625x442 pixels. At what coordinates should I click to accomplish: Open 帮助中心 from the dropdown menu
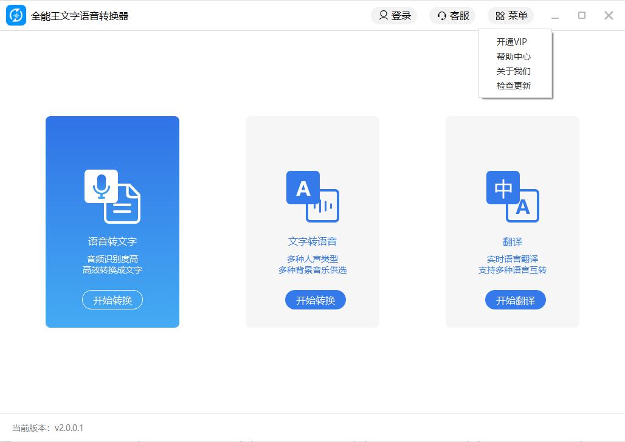coord(514,57)
